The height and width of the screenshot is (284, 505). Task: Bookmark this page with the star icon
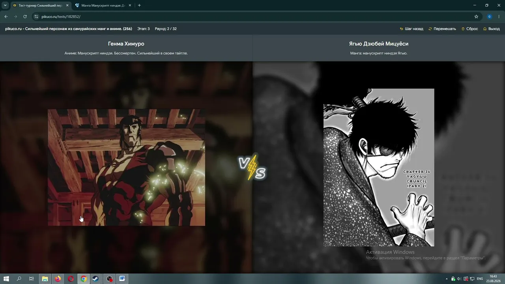(x=476, y=17)
